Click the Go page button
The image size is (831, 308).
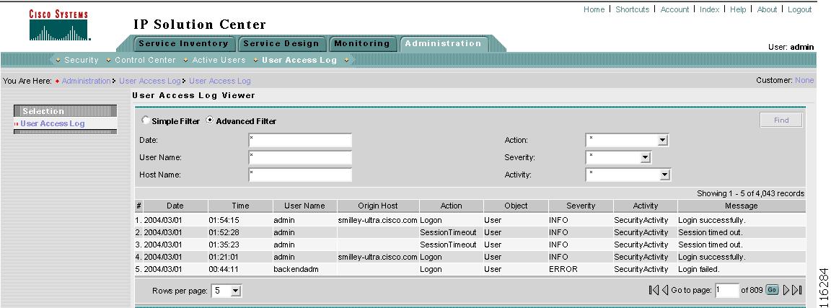(772, 290)
